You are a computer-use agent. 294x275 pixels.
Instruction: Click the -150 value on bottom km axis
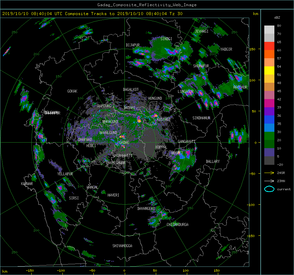[x=30, y=270]
